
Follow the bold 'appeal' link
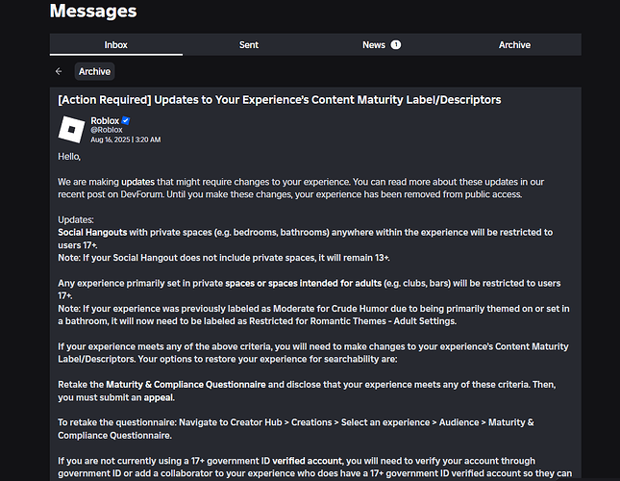click(159, 397)
